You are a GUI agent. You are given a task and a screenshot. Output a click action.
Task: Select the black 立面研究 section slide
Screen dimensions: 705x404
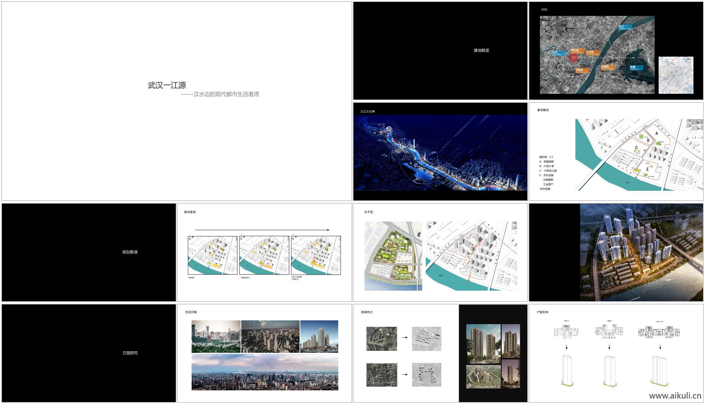coord(89,353)
